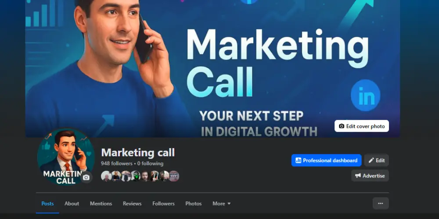Click the green-faced follower avatar

136,176
